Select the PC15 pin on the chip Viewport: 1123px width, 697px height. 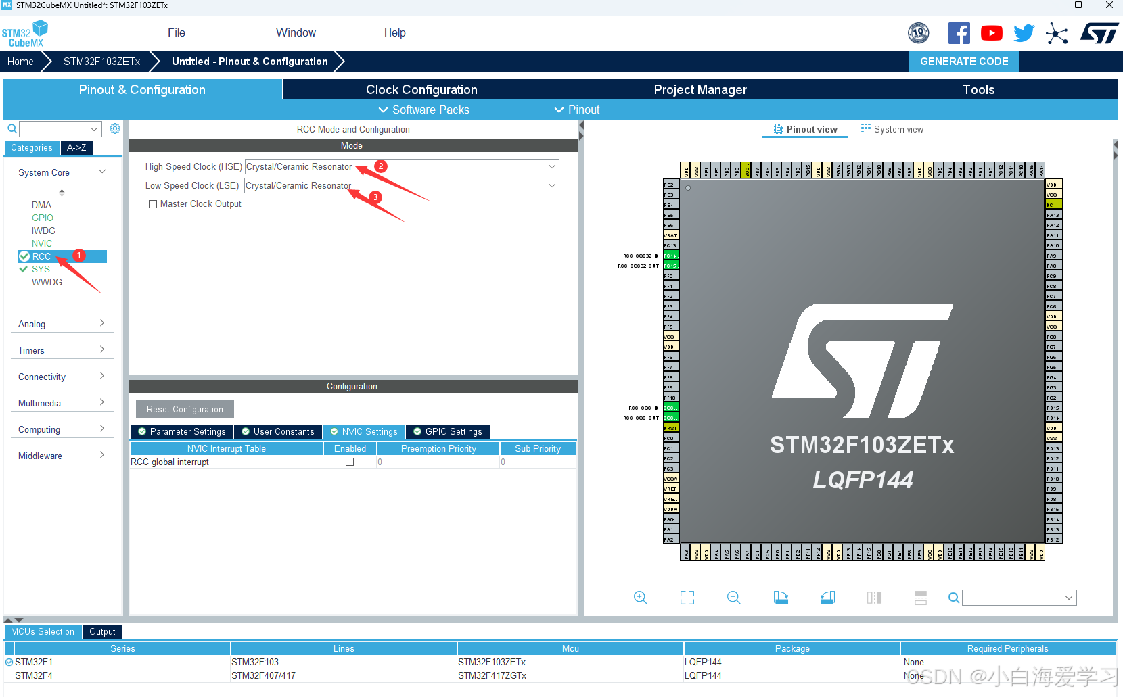670,266
